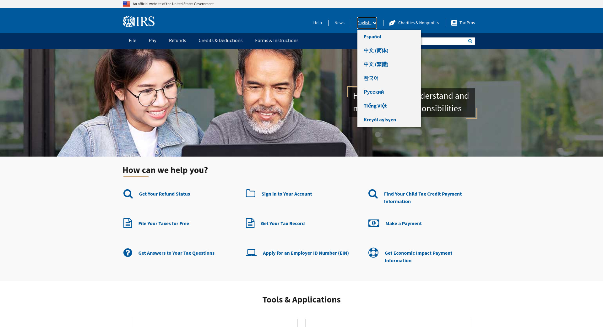
Task: Click the life ring icon for Economic Impact Payment
Action: pos(373,253)
